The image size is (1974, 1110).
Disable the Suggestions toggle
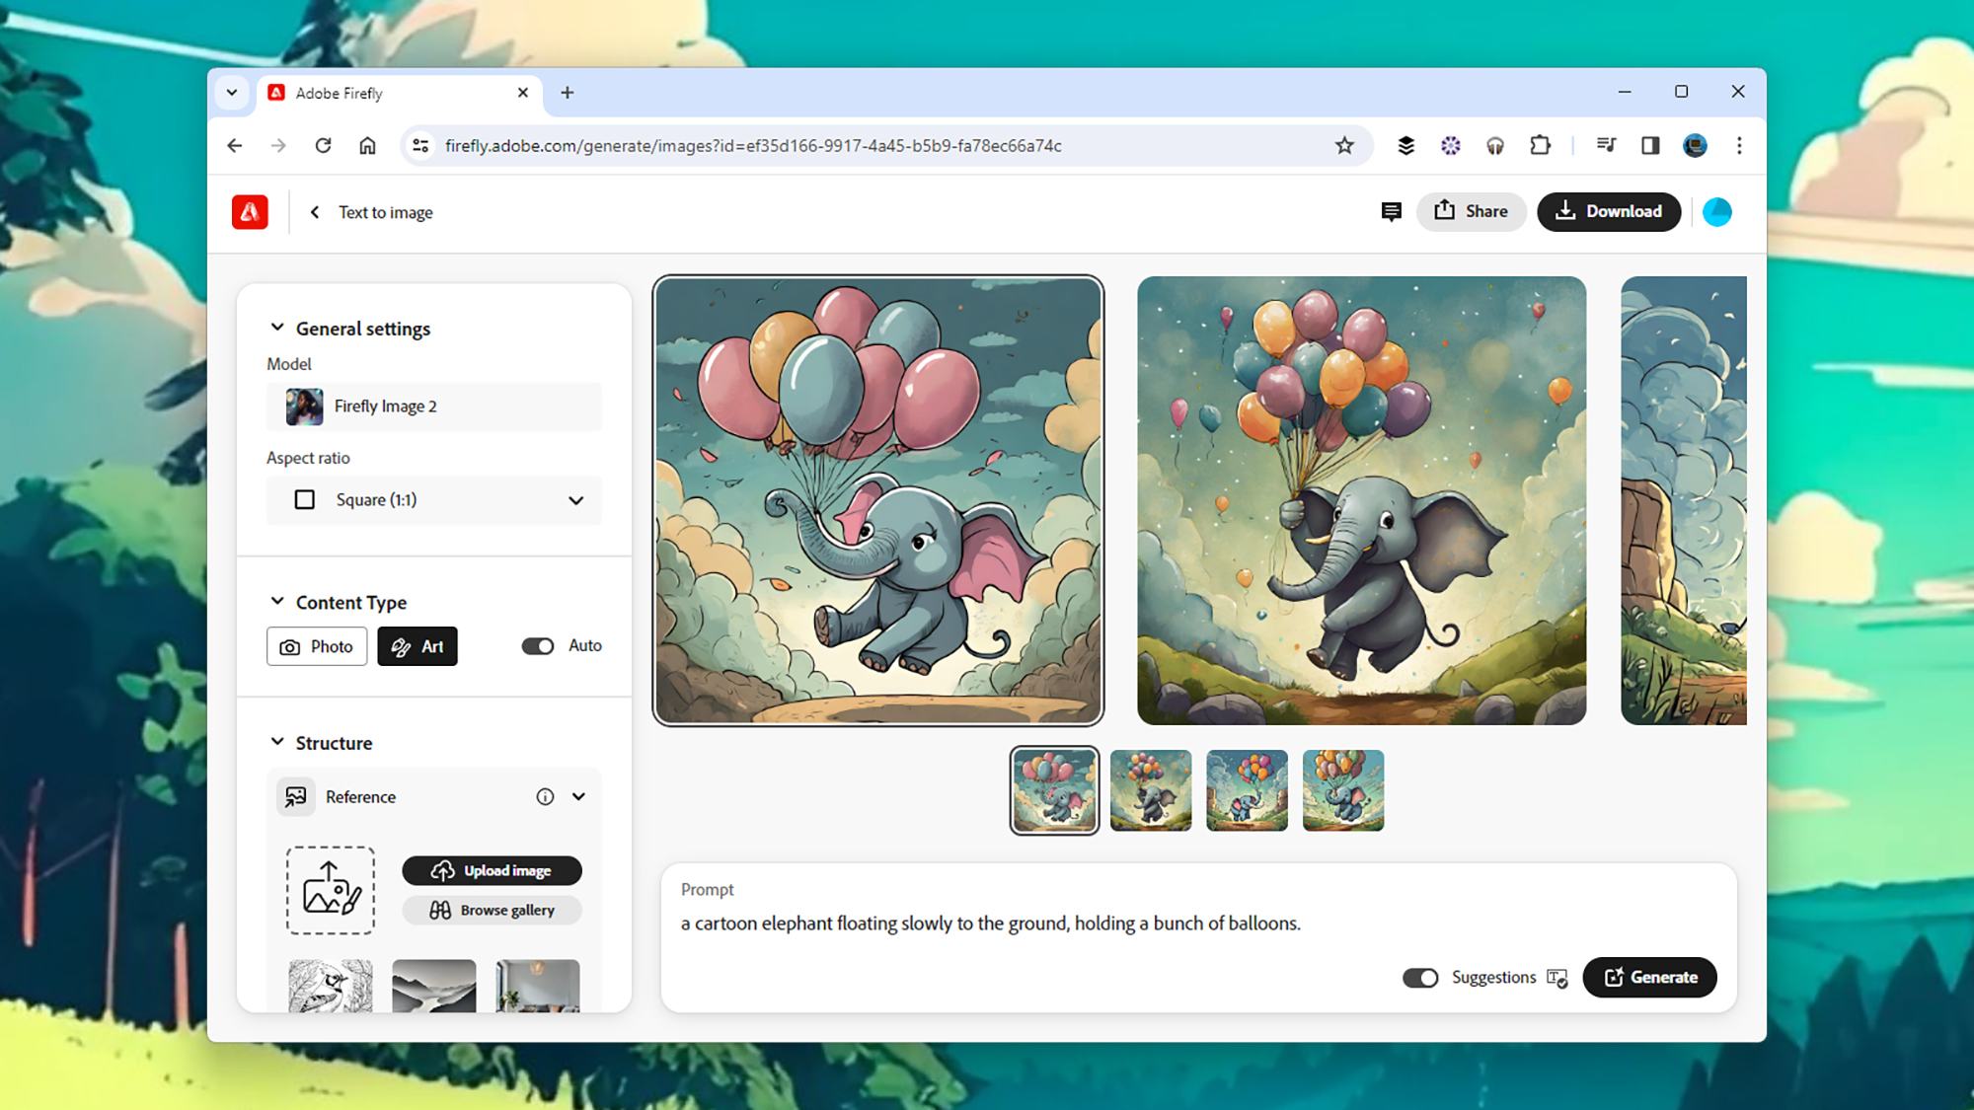(x=1421, y=978)
